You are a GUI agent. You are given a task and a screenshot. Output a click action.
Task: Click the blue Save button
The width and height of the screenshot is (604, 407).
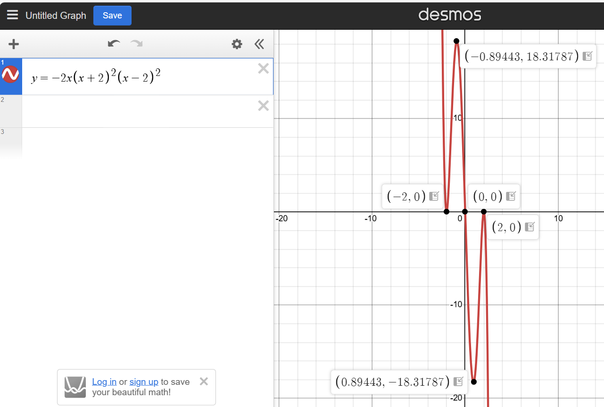pos(112,16)
